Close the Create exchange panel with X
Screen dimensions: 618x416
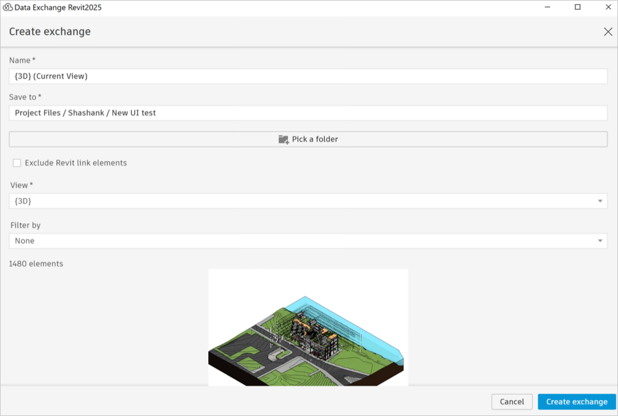point(607,32)
